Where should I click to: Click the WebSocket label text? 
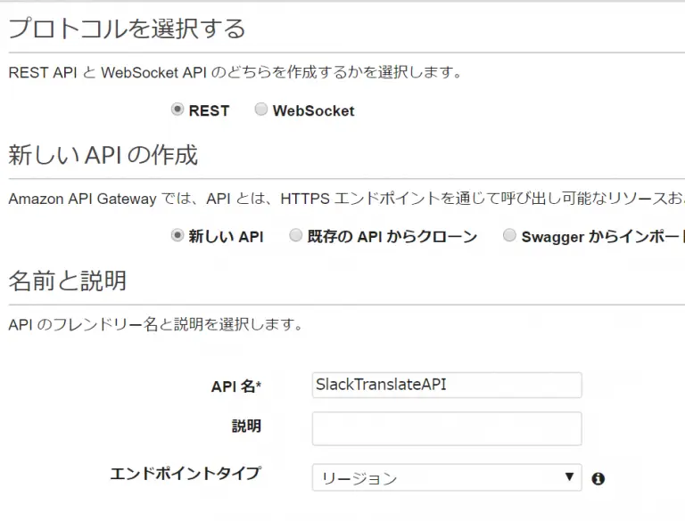tap(314, 110)
